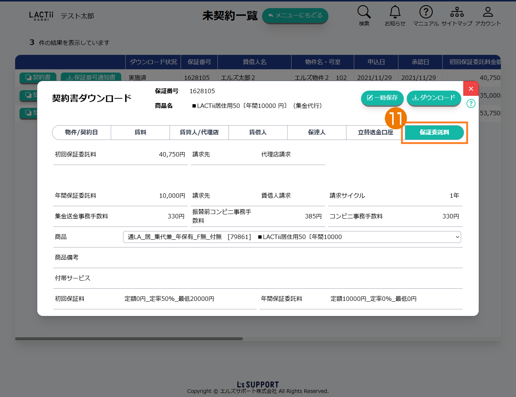Open the 賃貸人/代理店 tab

click(199, 132)
